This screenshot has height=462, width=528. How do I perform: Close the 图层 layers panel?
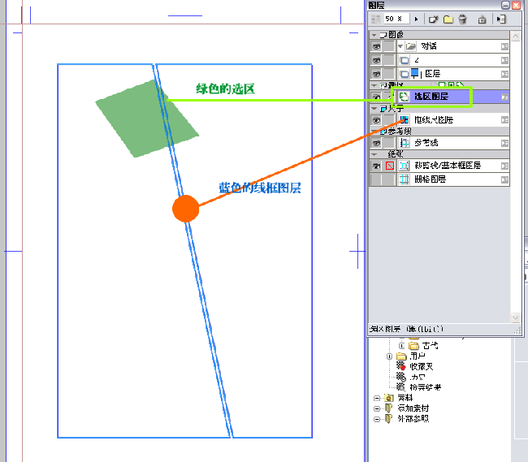(516, 5)
